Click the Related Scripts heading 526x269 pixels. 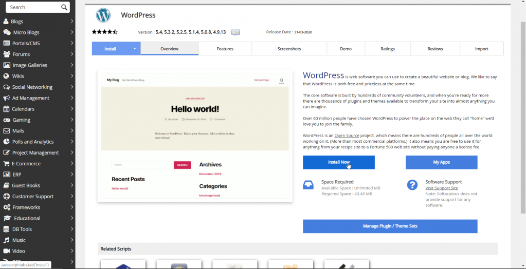click(x=116, y=249)
